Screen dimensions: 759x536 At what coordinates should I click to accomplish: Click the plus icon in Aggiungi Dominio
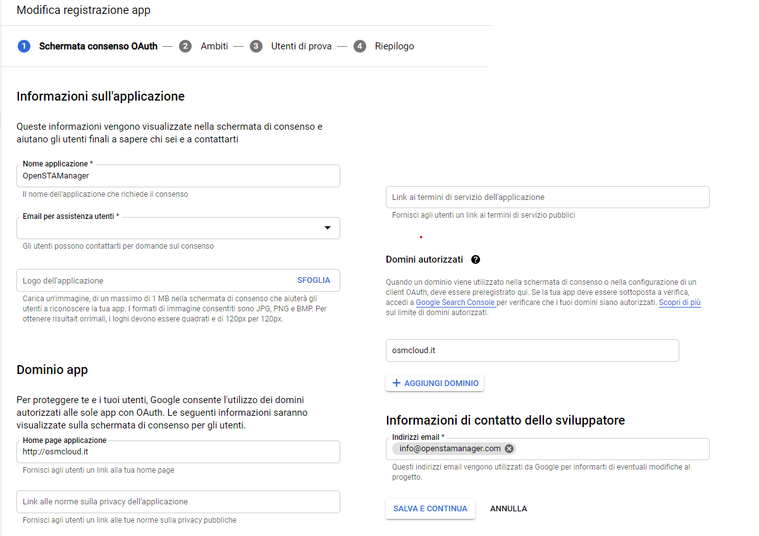coord(397,383)
